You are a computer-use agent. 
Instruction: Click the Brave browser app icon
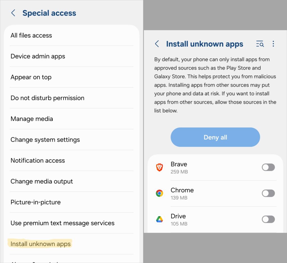click(x=159, y=167)
